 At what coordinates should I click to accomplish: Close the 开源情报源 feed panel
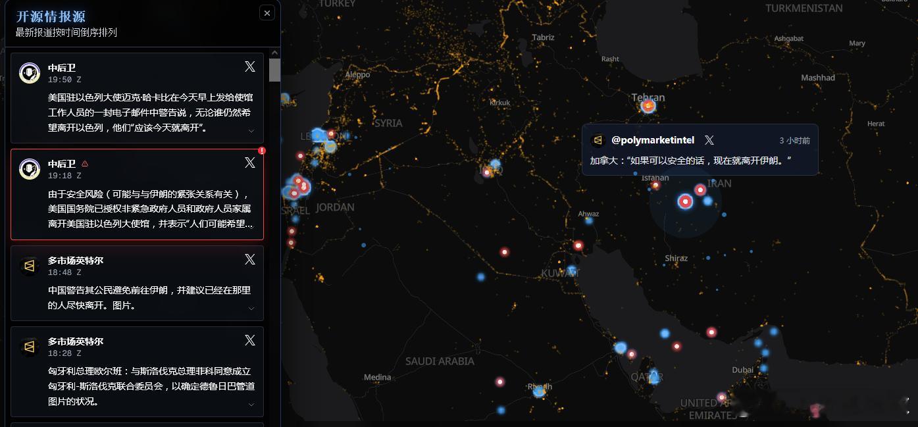coord(267,13)
